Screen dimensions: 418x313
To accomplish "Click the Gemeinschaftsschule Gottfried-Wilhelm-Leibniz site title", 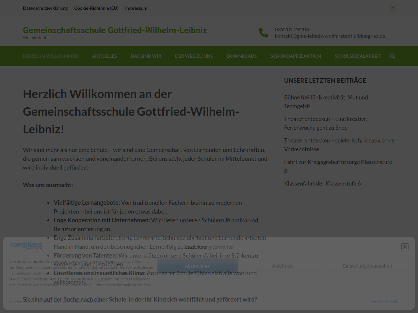I will click(x=115, y=30).
